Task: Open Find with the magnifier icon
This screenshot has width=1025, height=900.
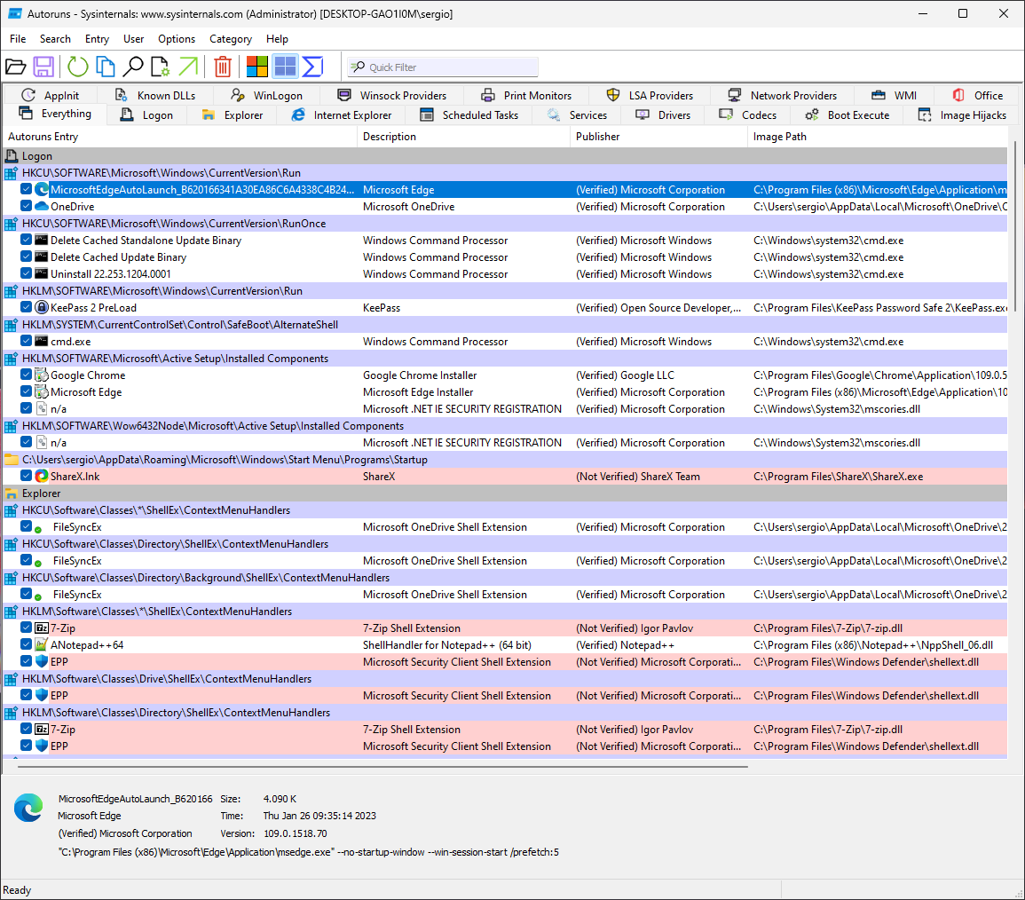Action: pos(133,67)
